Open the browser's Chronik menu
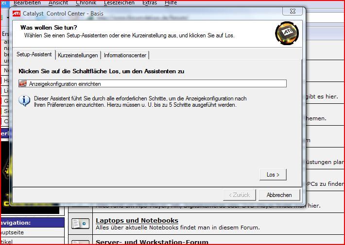 pos(86,2)
